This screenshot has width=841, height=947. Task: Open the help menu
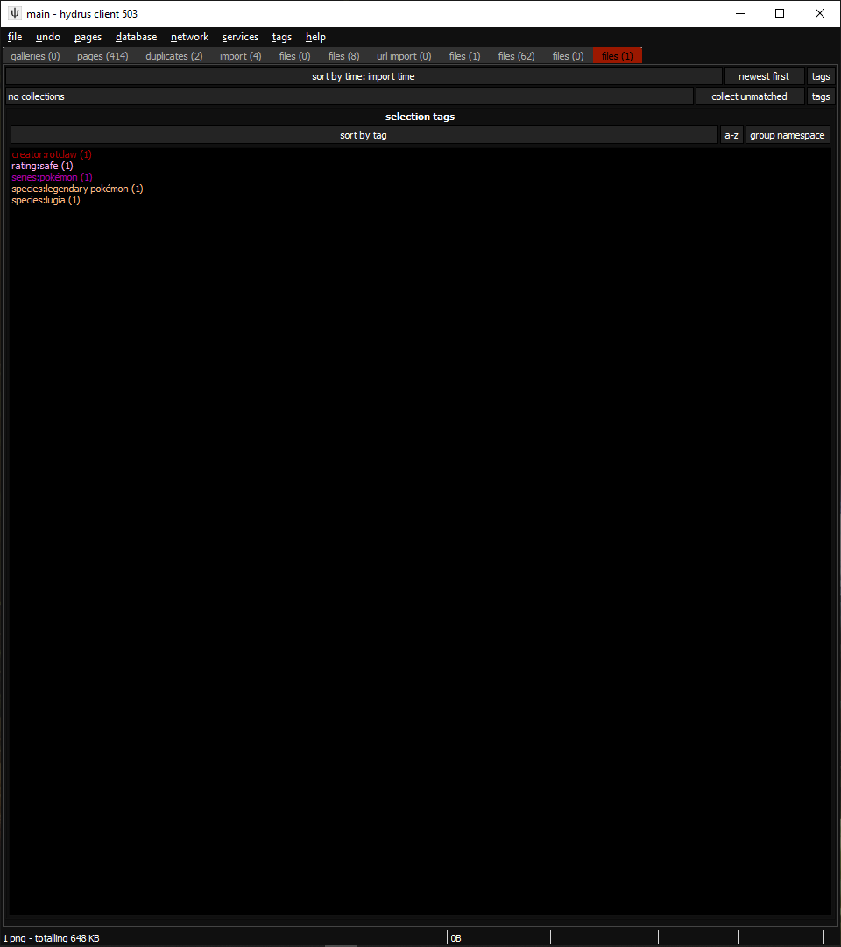[315, 37]
